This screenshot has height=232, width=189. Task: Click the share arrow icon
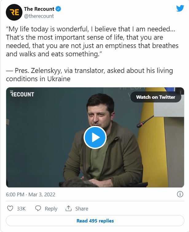coord(69,208)
